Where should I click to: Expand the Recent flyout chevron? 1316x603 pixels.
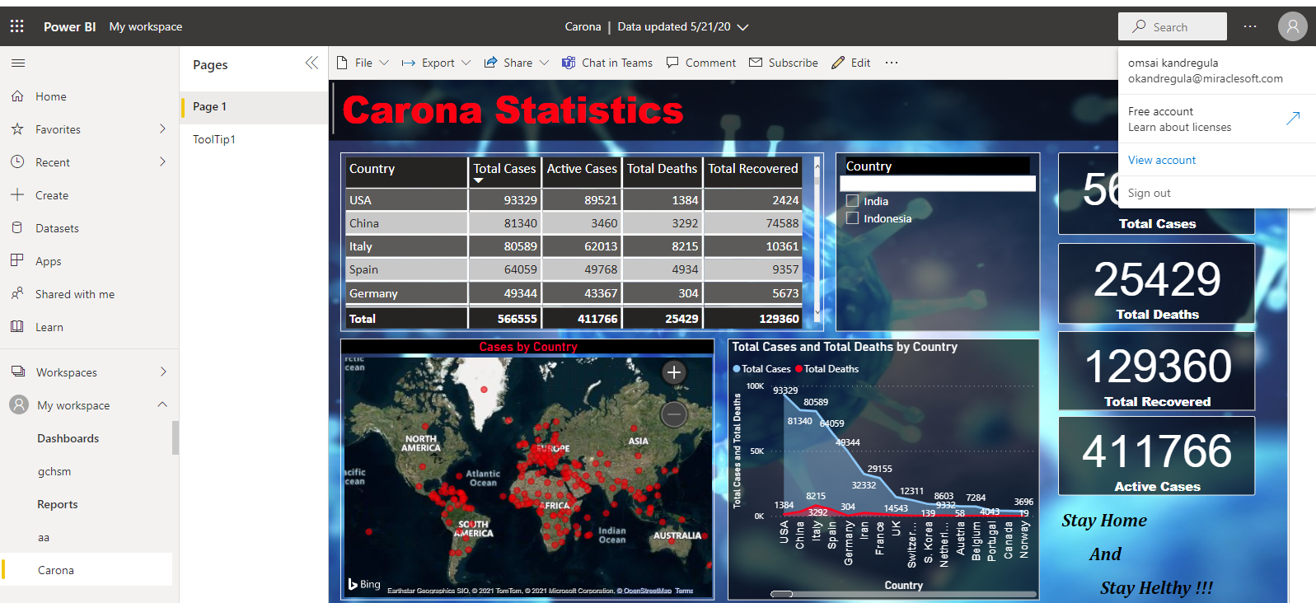coord(162,162)
